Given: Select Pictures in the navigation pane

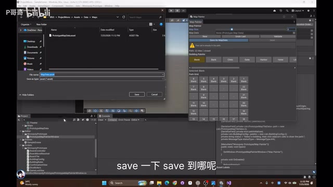Looking at the screenshot, I should tap(30, 58).
